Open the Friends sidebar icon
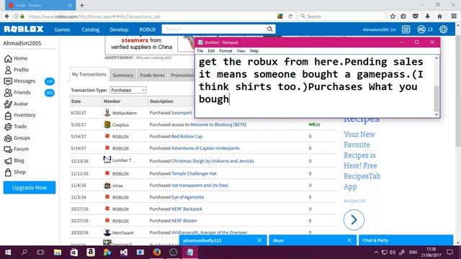 click(x=8, y=93)
